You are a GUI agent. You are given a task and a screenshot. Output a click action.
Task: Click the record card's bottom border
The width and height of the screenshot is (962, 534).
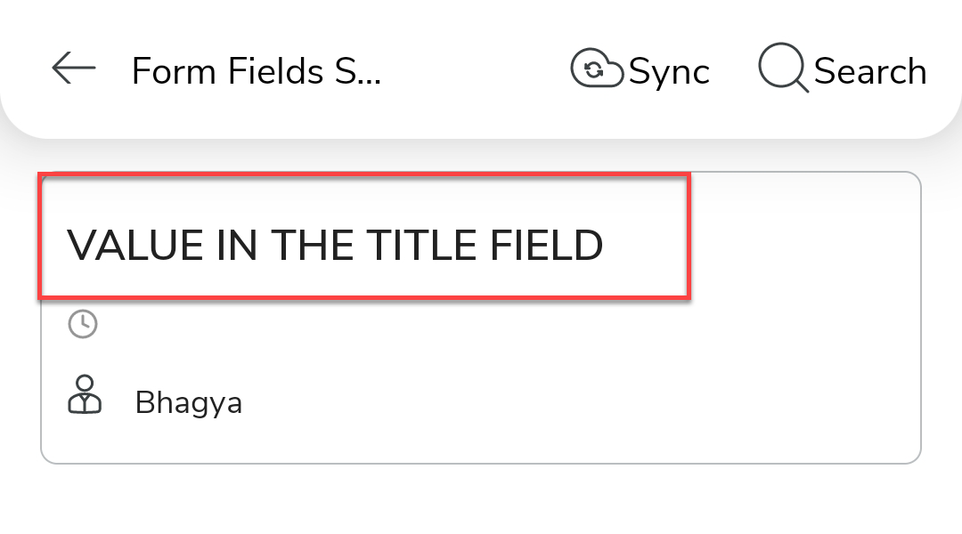coord(481,463)
